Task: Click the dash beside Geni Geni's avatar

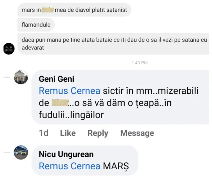Action: 7,77
